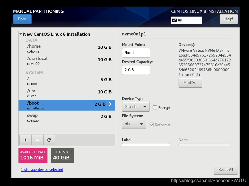Click the cl-swap volume label
Image resolution: width=249 pixels, height=186 pixels.
click(x=33, y=121)
